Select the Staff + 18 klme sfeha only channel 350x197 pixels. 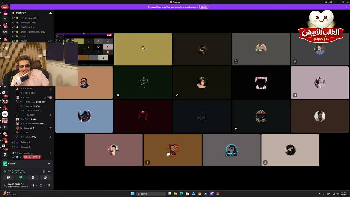tap(33, 32)
